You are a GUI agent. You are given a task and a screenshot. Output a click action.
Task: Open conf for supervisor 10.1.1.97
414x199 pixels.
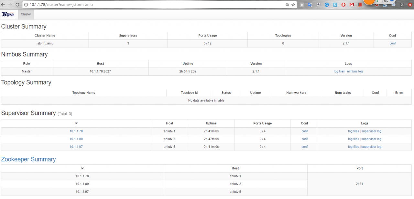pos(304,146)
